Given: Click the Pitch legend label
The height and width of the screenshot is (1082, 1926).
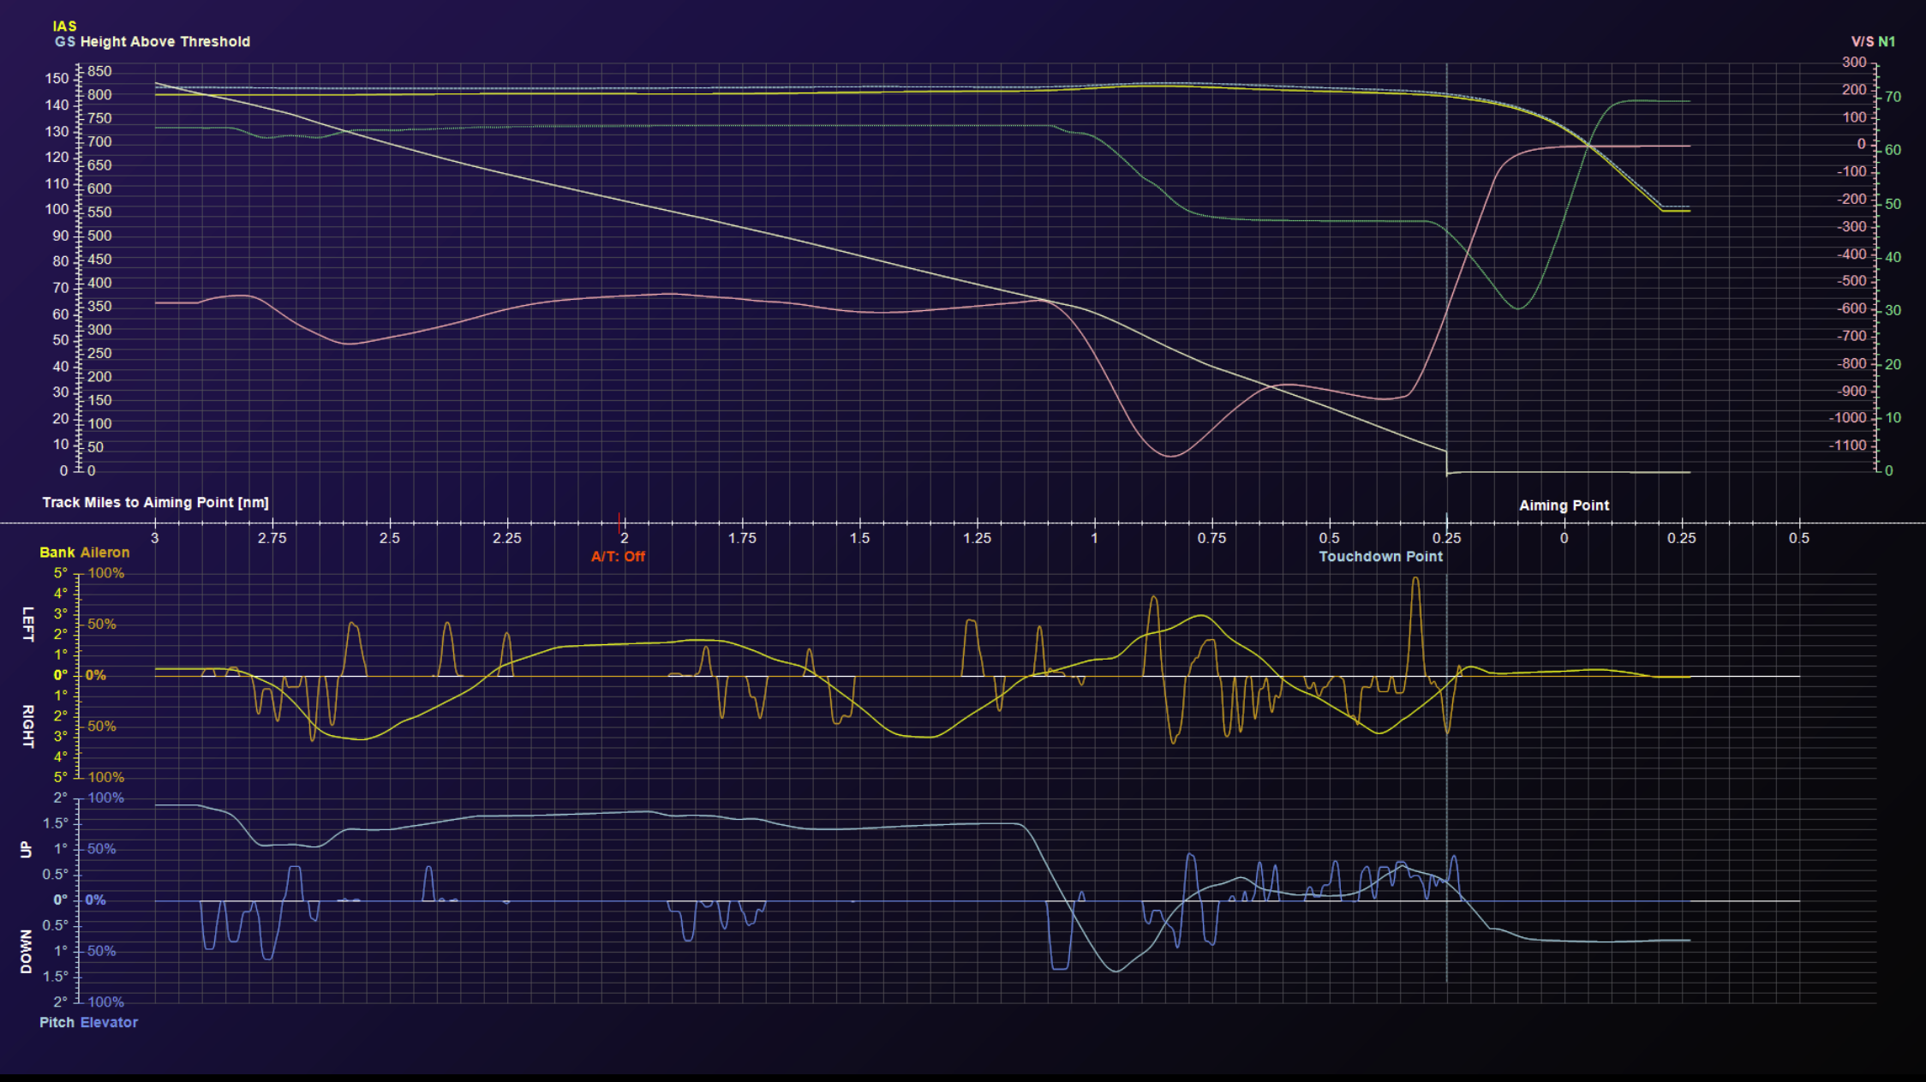Looking at the screenshot, I should pos(57,1023).
